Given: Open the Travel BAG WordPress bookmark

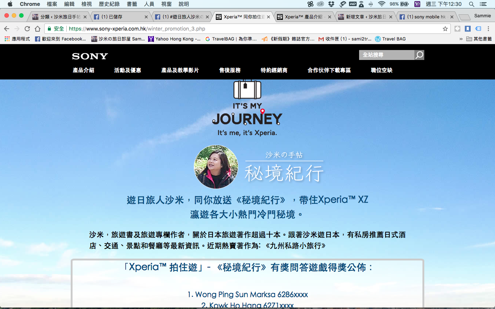Looking at the screenshot, I should coord(390,39).
